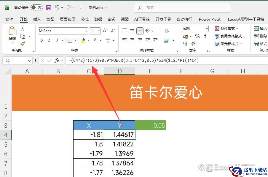Open the 数据 ribbon tab

(98, 19)
